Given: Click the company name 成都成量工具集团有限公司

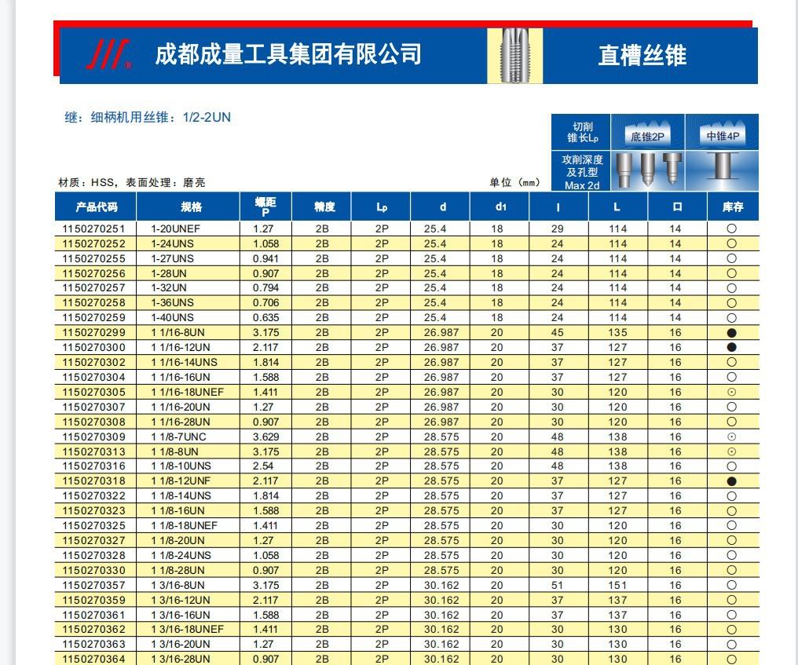Looking at the screenshot, I should coord(288,54).
